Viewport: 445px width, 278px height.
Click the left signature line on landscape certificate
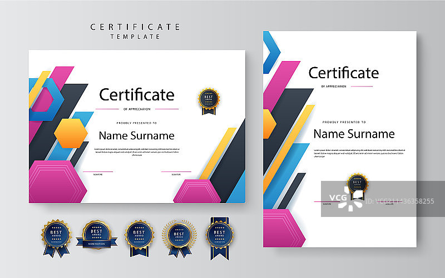point(98,171)
